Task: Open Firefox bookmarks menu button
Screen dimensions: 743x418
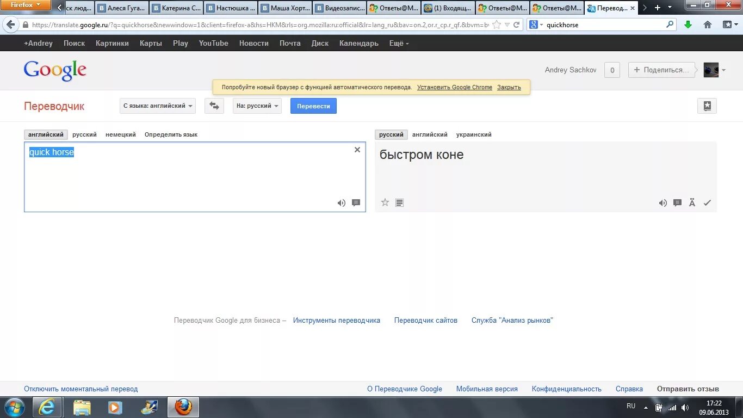Action: point(729,24)
